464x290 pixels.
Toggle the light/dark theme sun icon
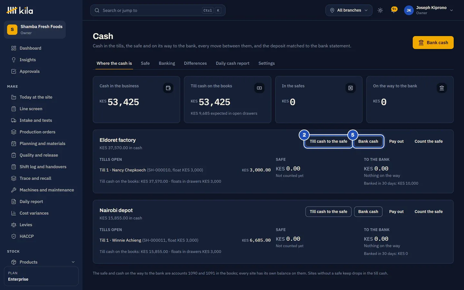point(380,10)
